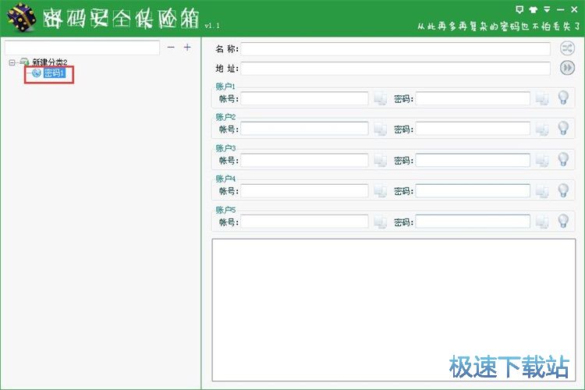Copy the 账户1 password
585x390 pixels.
(542, 98)
